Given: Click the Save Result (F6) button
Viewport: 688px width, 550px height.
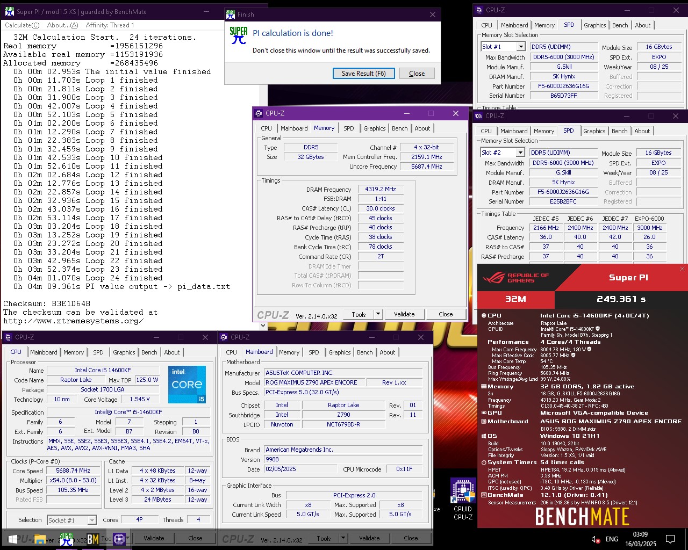Looking at the screenshot, I should pyautogui.click(x=364, y=74).
